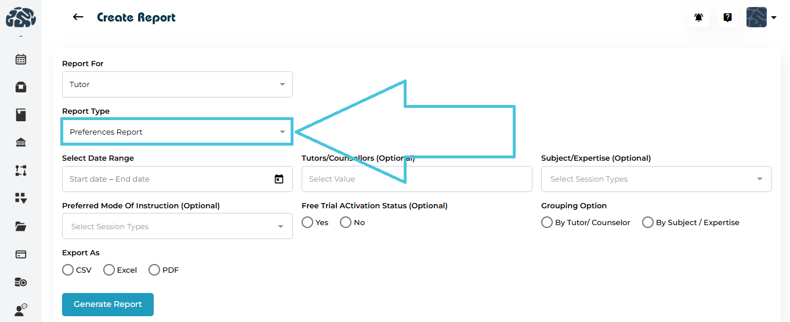Open the Report For dropdown showing Tutor
This screenshot has width=790, height=322.
tap(177, 85)
